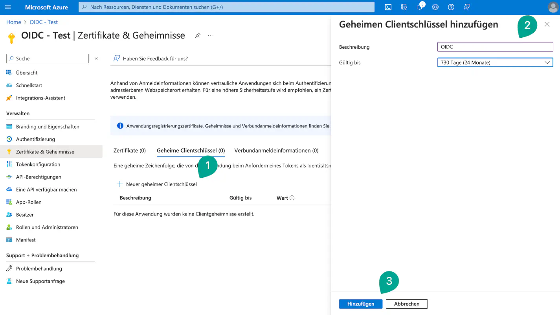Viewport: 560px width, 315px height.
Task: Navigate to Home breadcrumb
Action: [x=14, y=22]
